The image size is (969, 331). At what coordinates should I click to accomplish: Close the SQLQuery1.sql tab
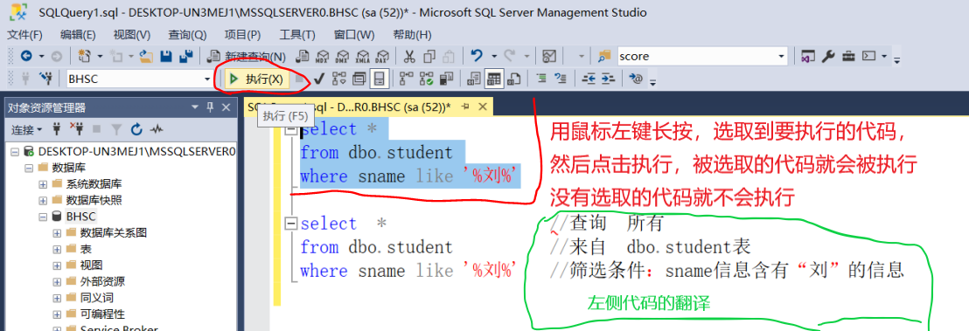pos(484,107)
